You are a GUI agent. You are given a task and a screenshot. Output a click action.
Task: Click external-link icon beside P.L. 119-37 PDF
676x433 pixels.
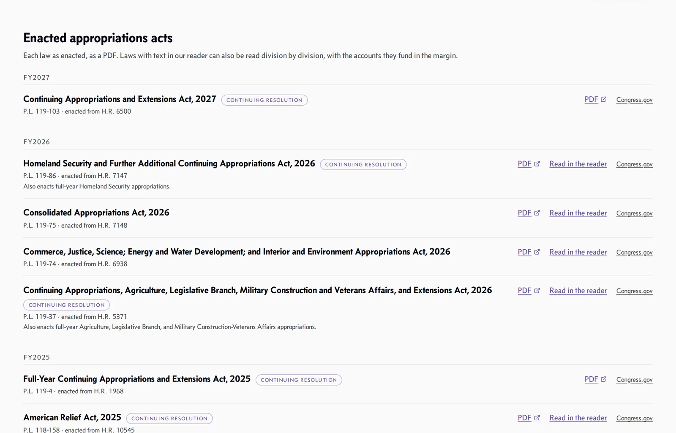coord(537,291)
